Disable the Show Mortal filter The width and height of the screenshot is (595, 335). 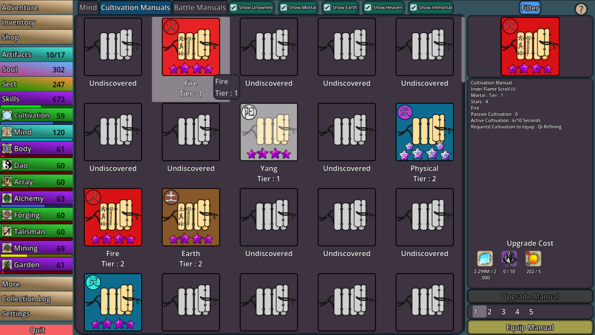(x=283, y=7)
